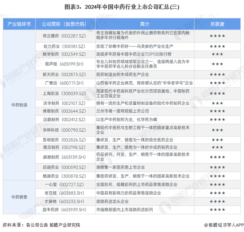Click 市值稳居国内上市连锁药店前列 text
Screen dimensions: 244x232
coord(125,210)
